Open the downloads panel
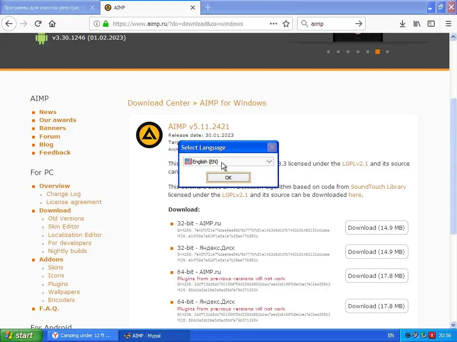The width and height of the screenshot is (457, 342). (x=403, y=24)
